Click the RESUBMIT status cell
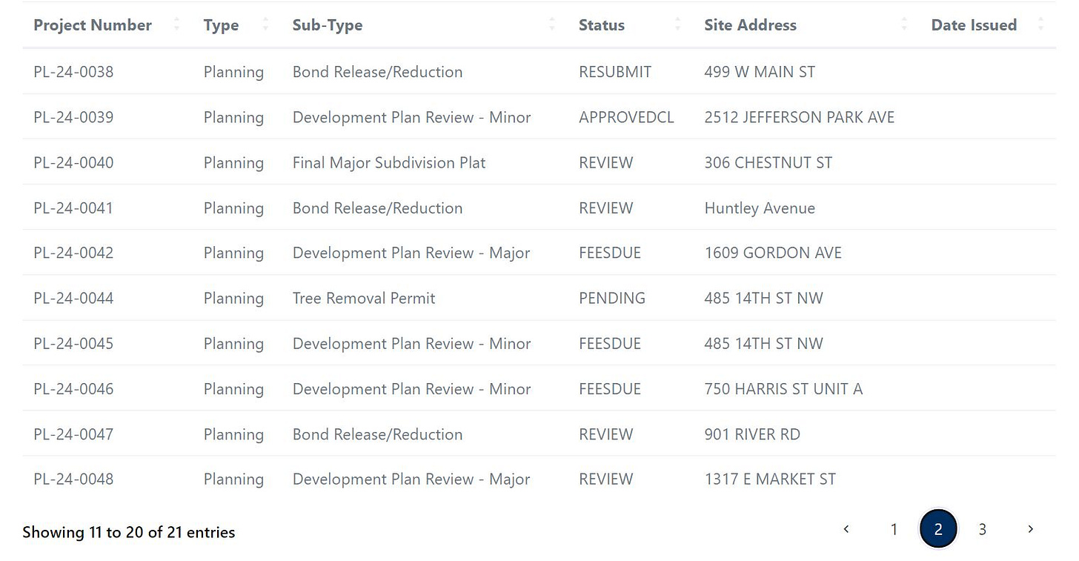This screenshot has width=1079, height=561. coord(615,72)
